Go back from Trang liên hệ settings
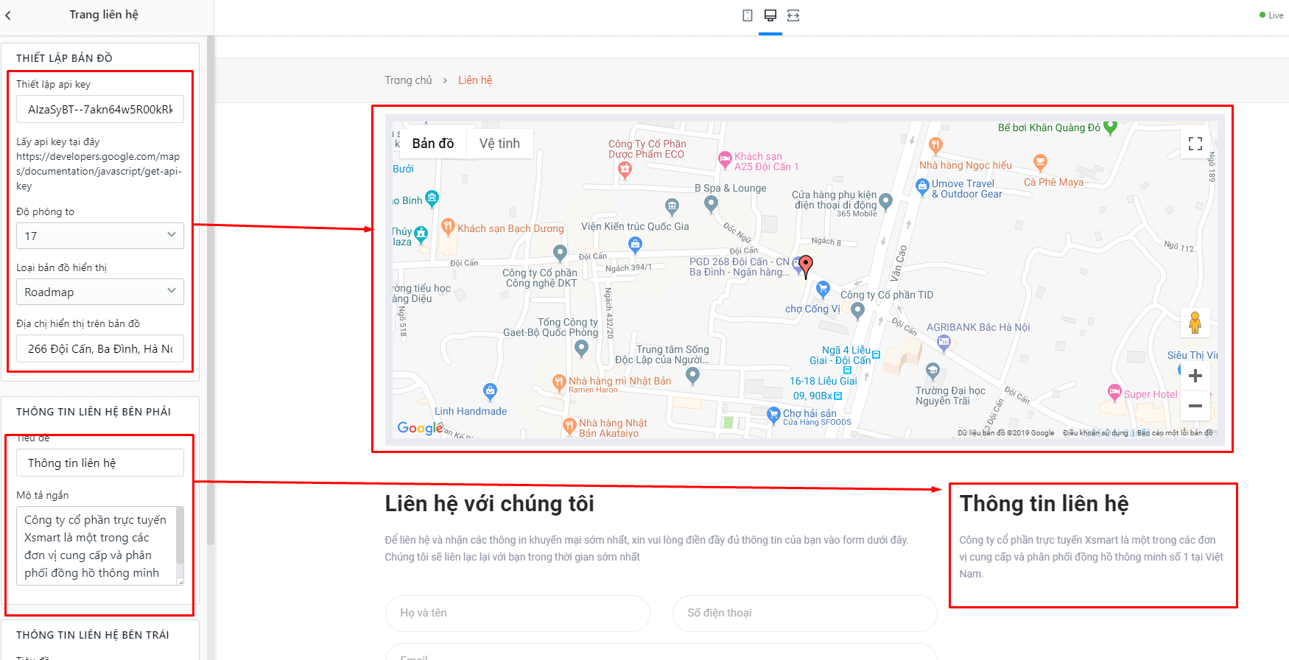Screen dimensions: 1289x660 pyautogui.click(x=8, y=15)
